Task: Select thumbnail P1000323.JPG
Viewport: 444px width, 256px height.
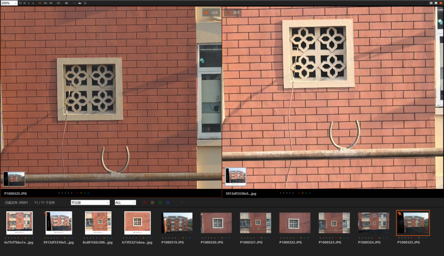Action: pyautogui.click(x=334, y=223)
